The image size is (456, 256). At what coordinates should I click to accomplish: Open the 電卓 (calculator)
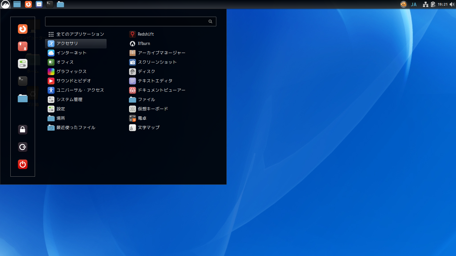(x=142, y=118)
